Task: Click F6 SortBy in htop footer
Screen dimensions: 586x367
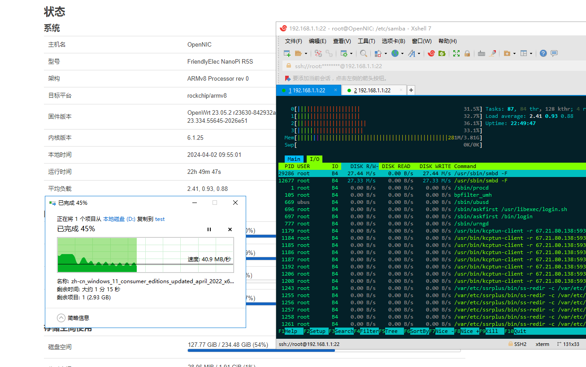Action: coord(417,331)
